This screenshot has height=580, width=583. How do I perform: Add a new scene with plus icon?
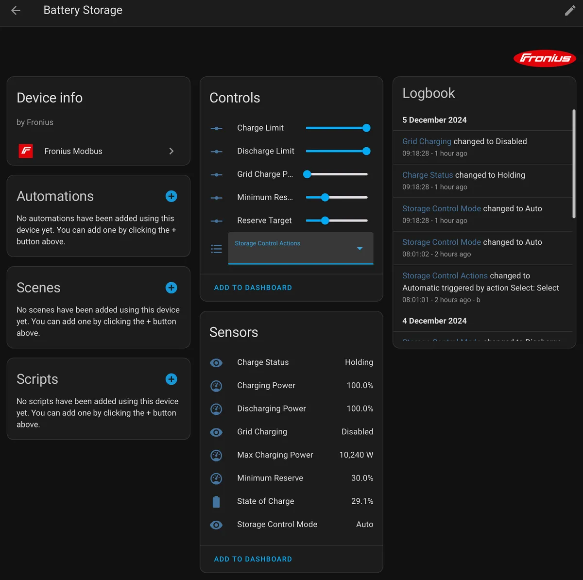tap(171, 288)
